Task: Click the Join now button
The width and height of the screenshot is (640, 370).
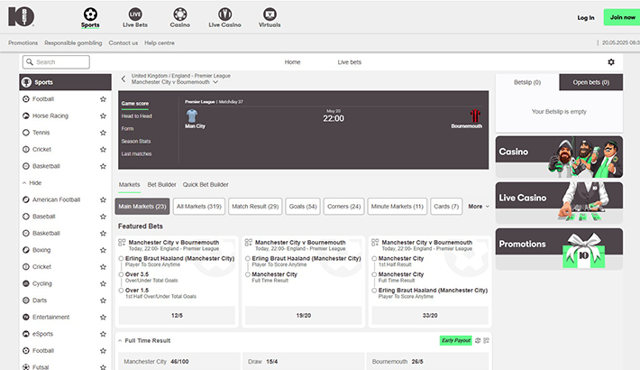Action: (x=622, y=17)
